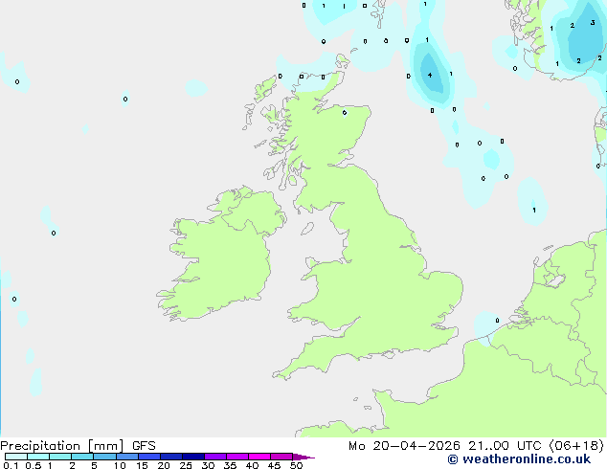Screen dimensions: 607x469
Task: Choose the 15–20 mm legend color swatch
Action: (148, 457)
